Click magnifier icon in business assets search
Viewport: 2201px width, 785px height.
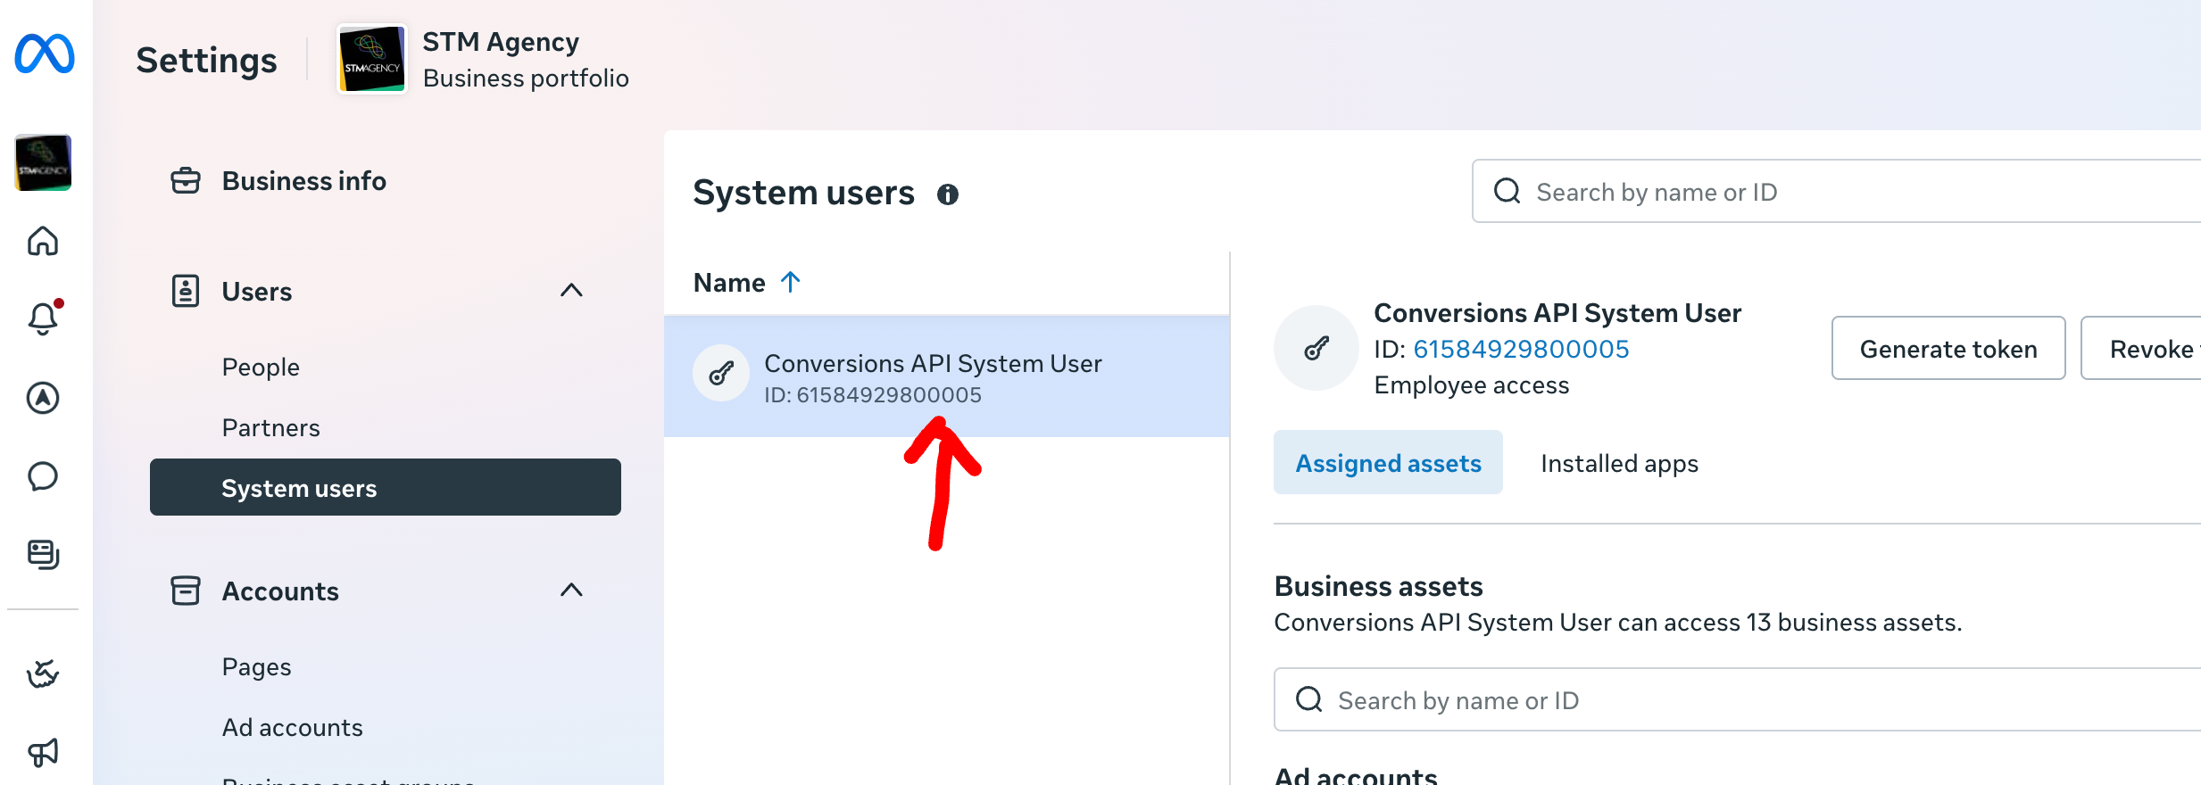click(x=1309, y=699)
